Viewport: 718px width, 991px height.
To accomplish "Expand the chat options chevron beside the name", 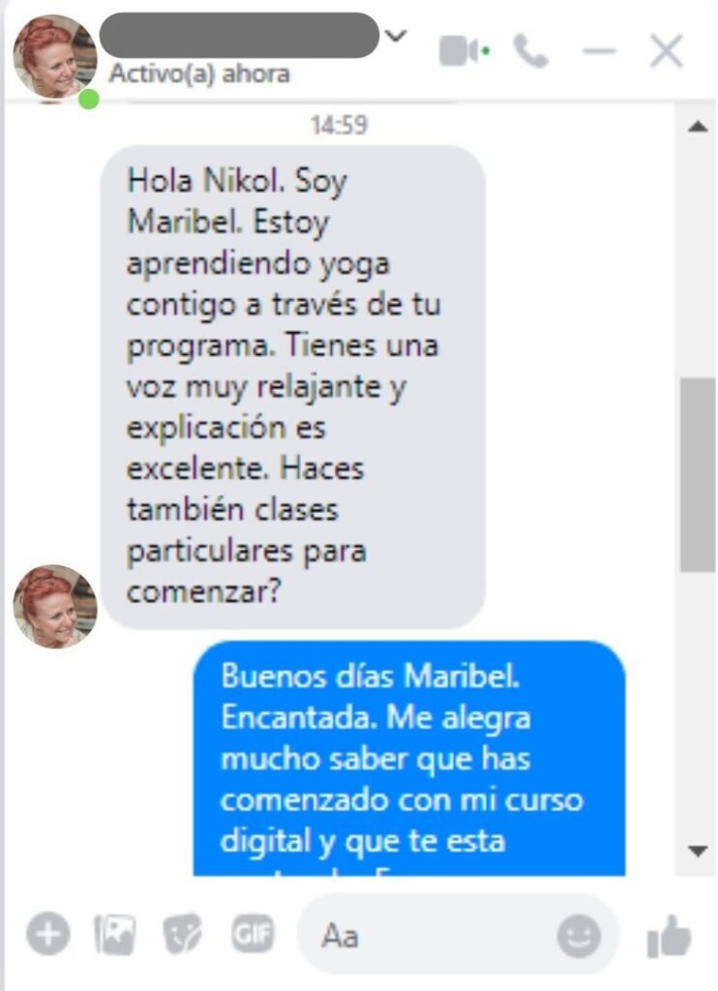I will click(396, 36).
